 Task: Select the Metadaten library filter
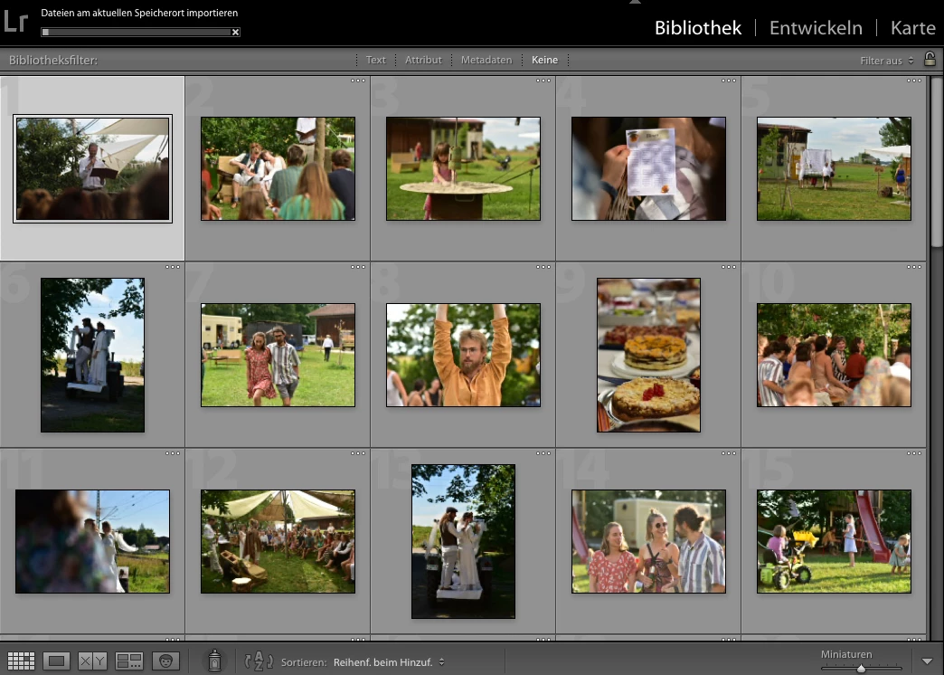point(486,60)
